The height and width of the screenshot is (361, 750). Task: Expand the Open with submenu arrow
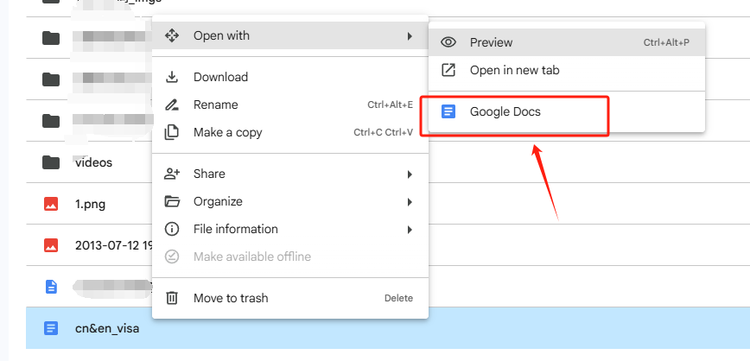pos(410,36)
